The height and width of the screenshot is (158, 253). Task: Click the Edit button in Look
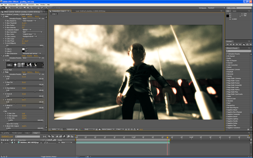(x=9, y=65)
